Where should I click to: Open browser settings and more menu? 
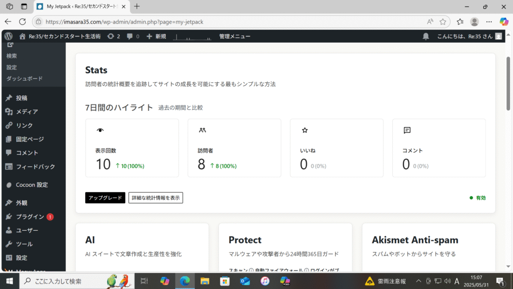pos(489,22)
